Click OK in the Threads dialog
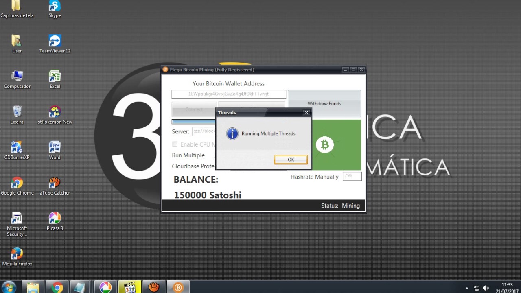The image size is (521, 293). (291, 160)
